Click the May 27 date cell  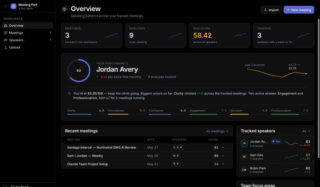pos(152,148)
